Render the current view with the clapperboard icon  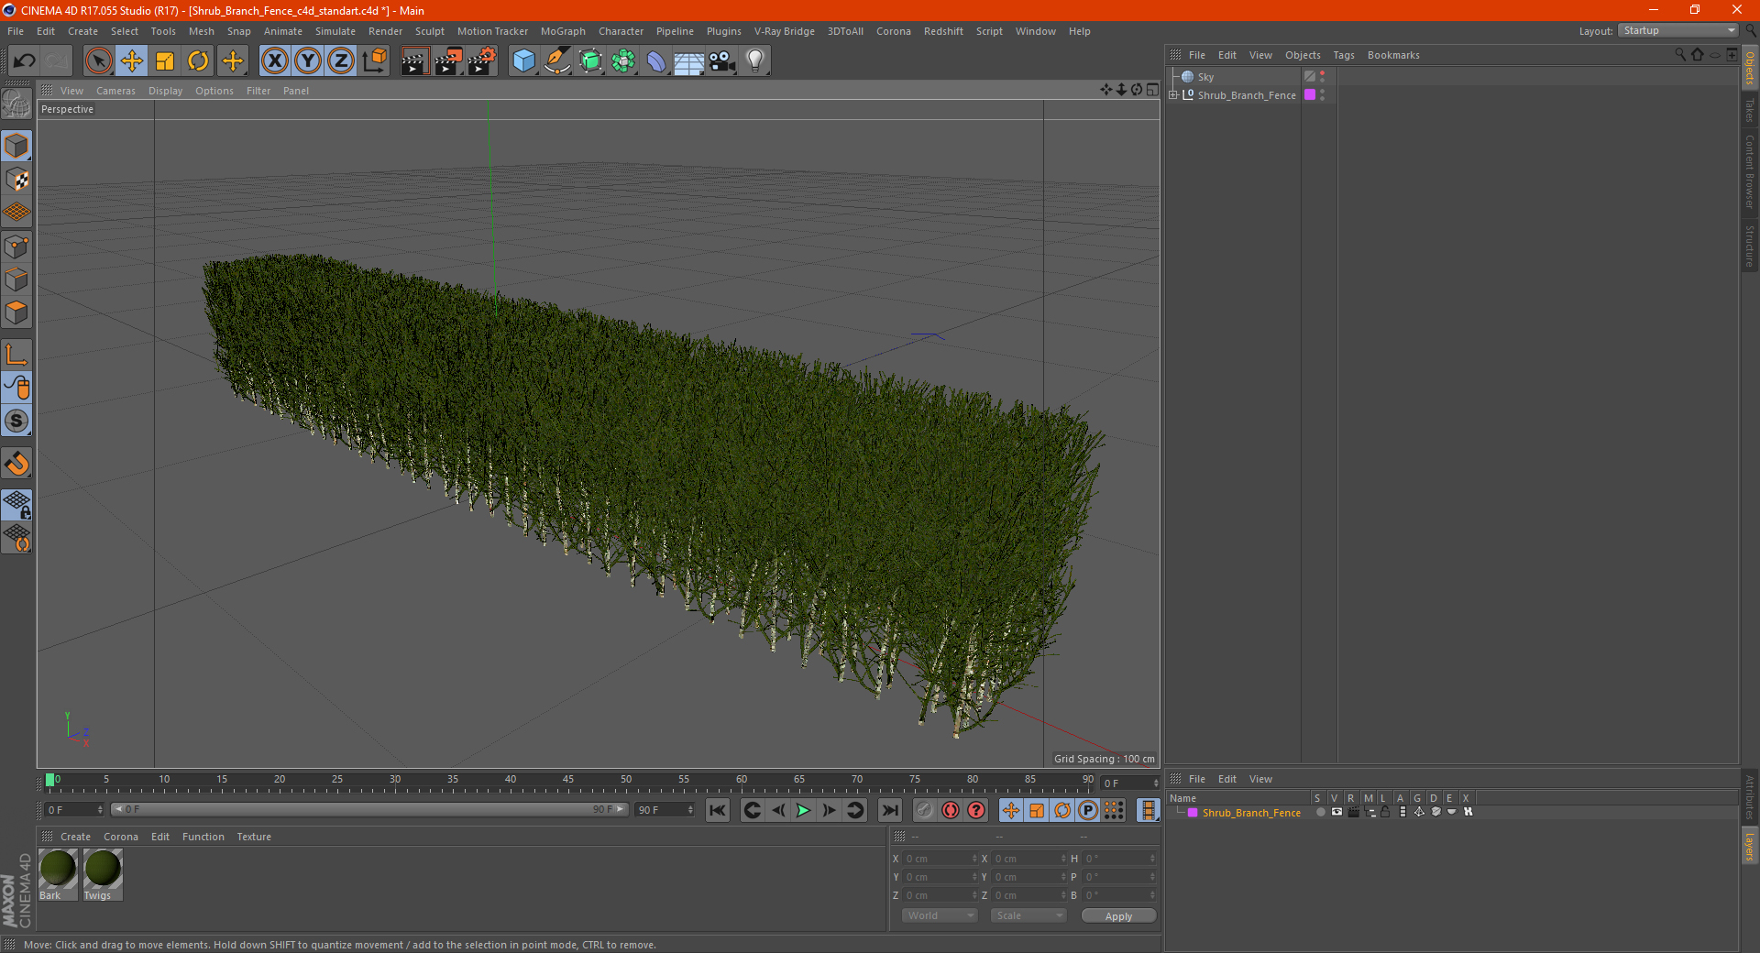414,61
